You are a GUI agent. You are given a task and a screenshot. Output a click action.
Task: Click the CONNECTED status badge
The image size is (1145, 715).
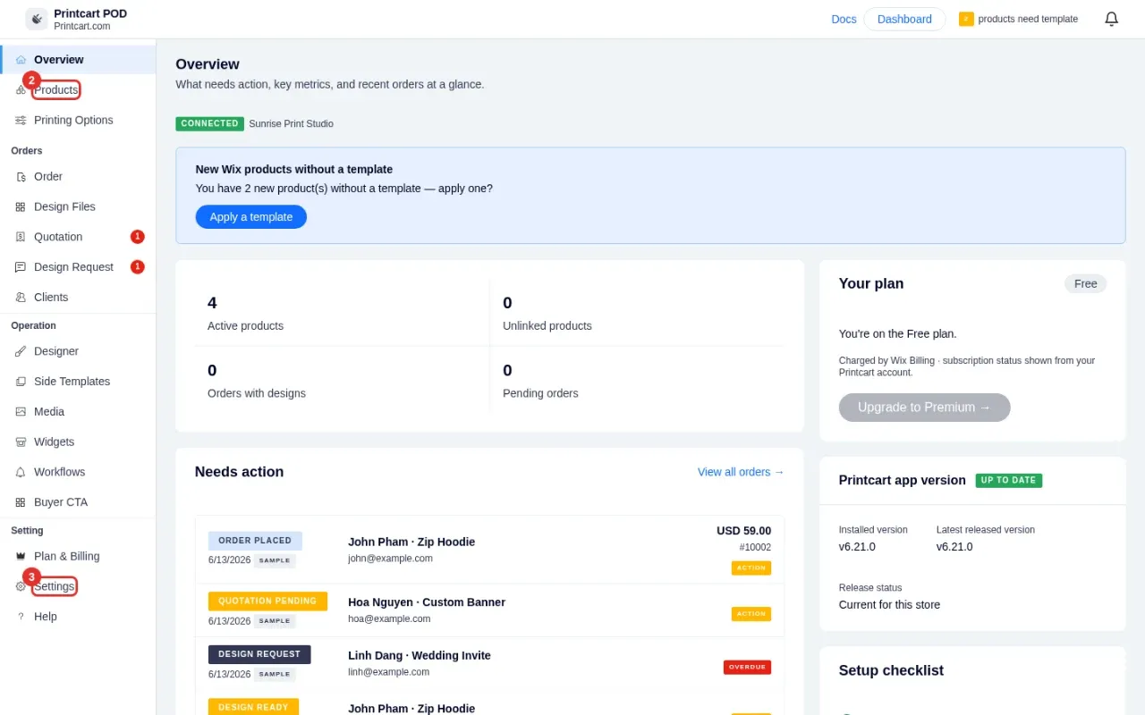tap(209, 123)
